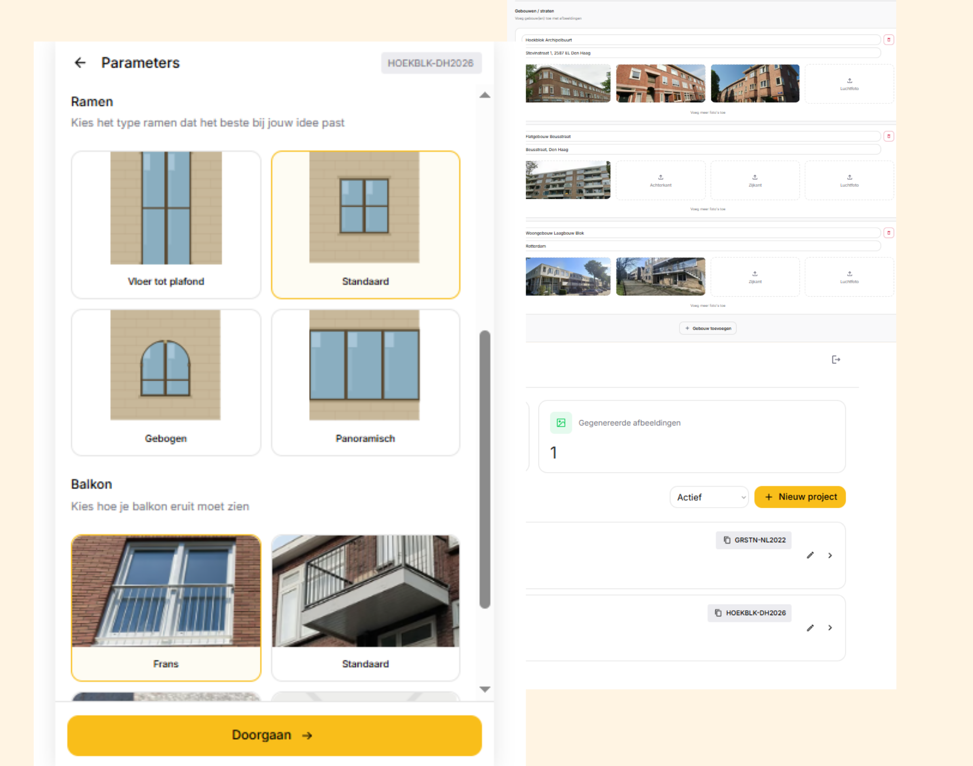Upload Luchtfoto for Woongebouw Laagbouw Blok

[849, 277]
